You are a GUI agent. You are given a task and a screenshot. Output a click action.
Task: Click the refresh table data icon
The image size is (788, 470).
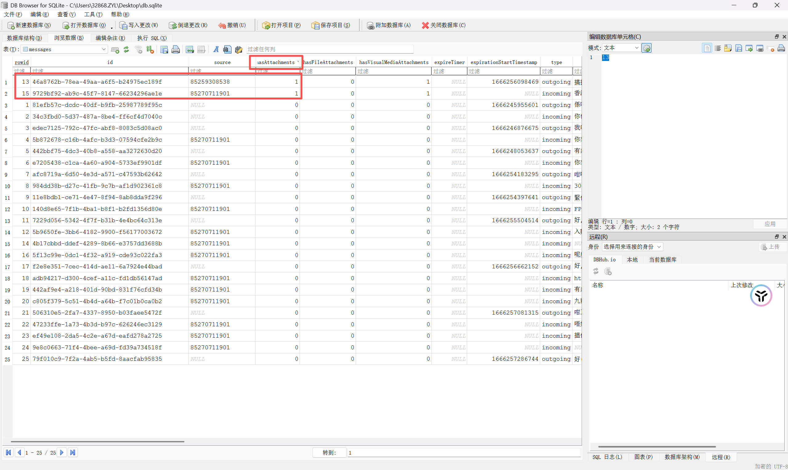[x=126, y=50]
